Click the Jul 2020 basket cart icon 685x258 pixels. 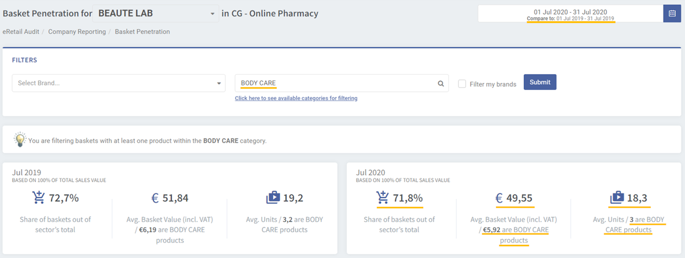coord(383,198)
